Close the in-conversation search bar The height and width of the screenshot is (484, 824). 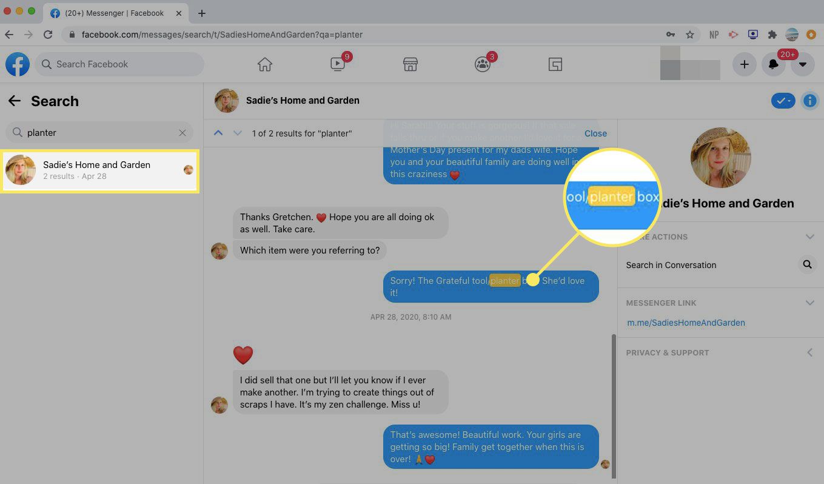[x=595, y=133]
